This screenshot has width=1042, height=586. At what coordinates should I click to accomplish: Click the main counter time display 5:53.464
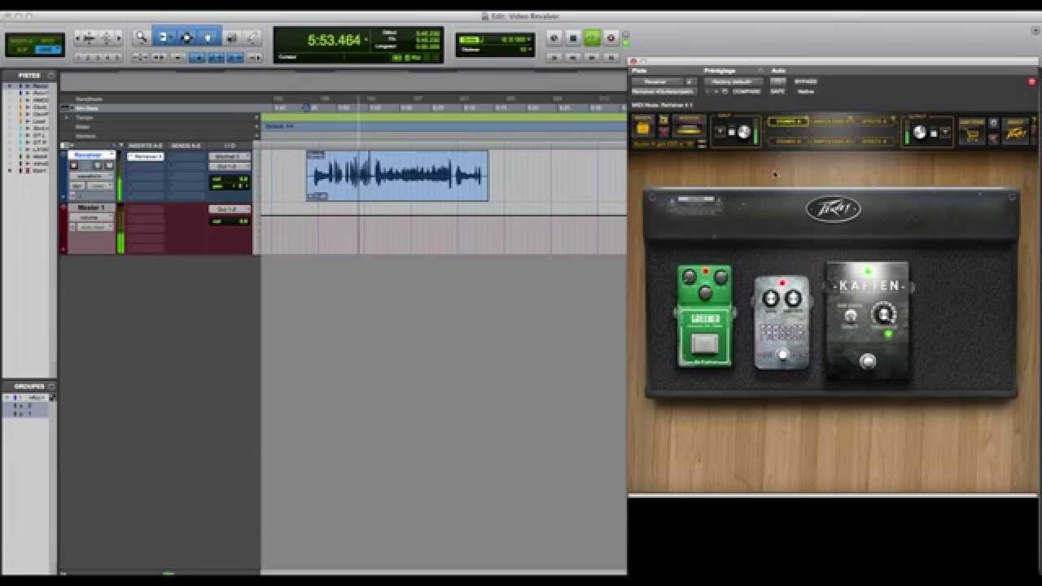[x=335, y=40]
